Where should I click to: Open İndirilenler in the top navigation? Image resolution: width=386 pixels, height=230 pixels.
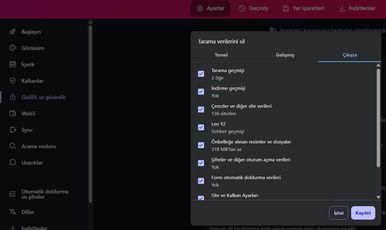[x=357, y=8]
